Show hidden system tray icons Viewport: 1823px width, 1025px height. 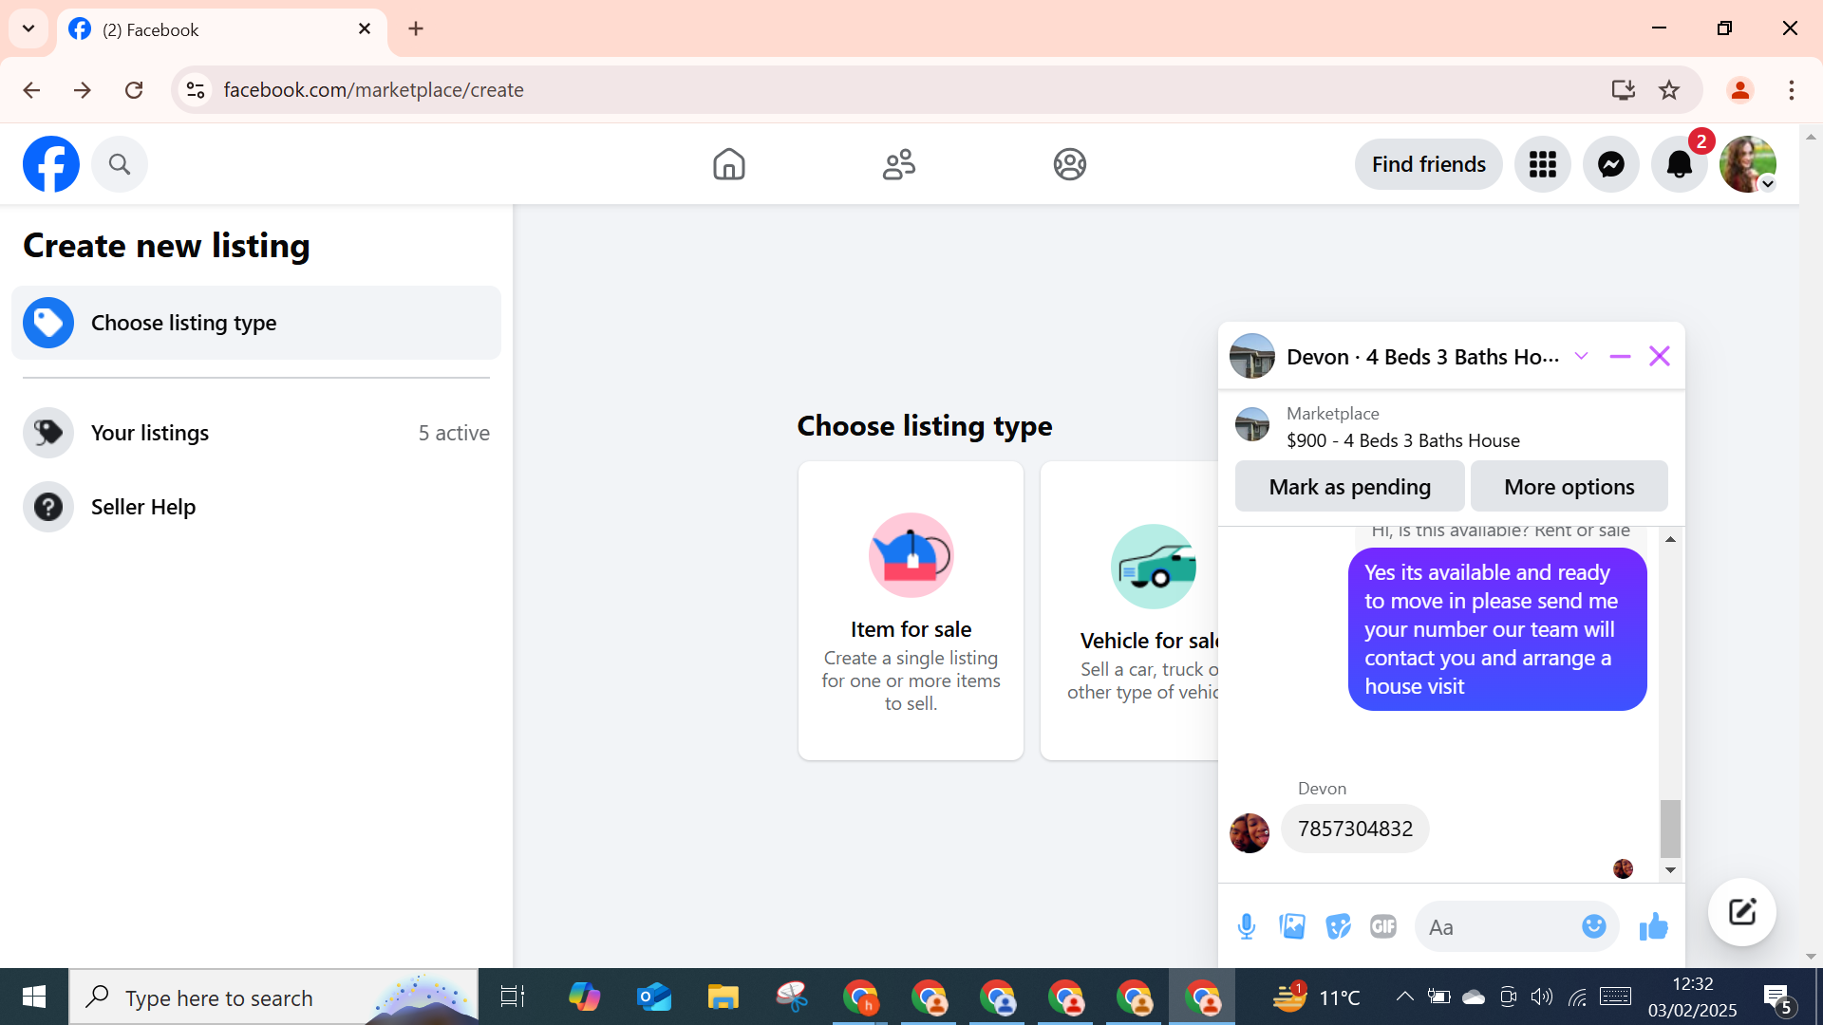click(1404, 997)
